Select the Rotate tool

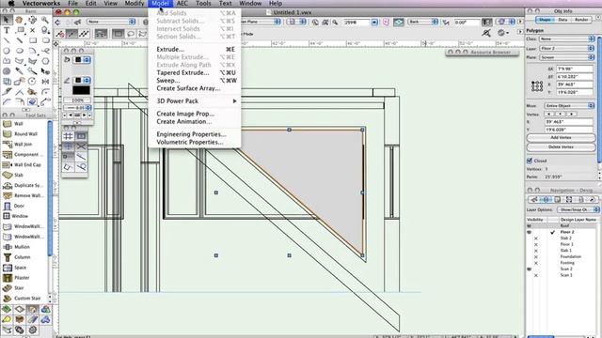click(x=32, y=82)
